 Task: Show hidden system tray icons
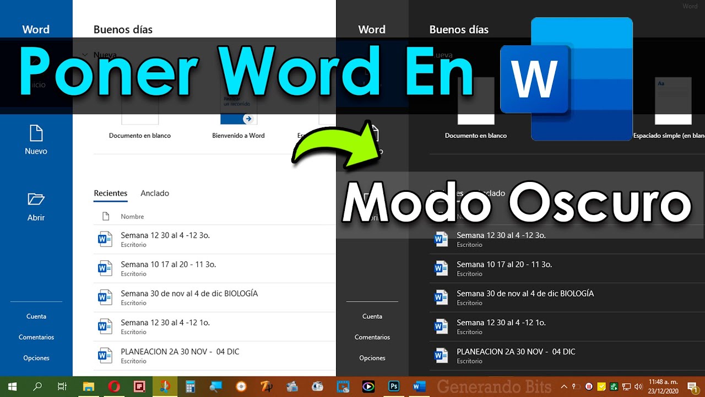tap(564, 387)
